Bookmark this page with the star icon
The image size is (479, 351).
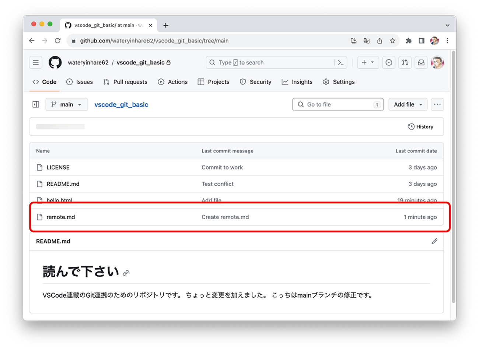click(392, 41)
